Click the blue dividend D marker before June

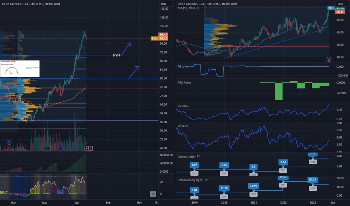pyautogui.click(x=60, y=148)
